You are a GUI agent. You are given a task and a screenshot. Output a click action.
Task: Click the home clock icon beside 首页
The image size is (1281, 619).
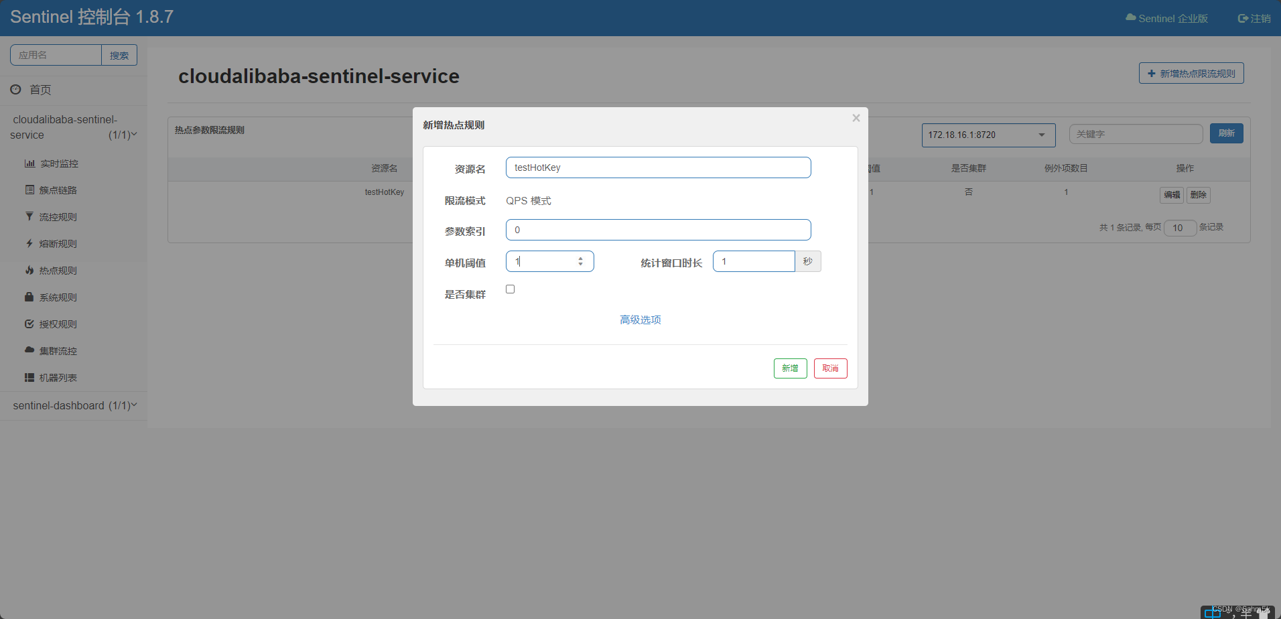[x=15, y=89]
